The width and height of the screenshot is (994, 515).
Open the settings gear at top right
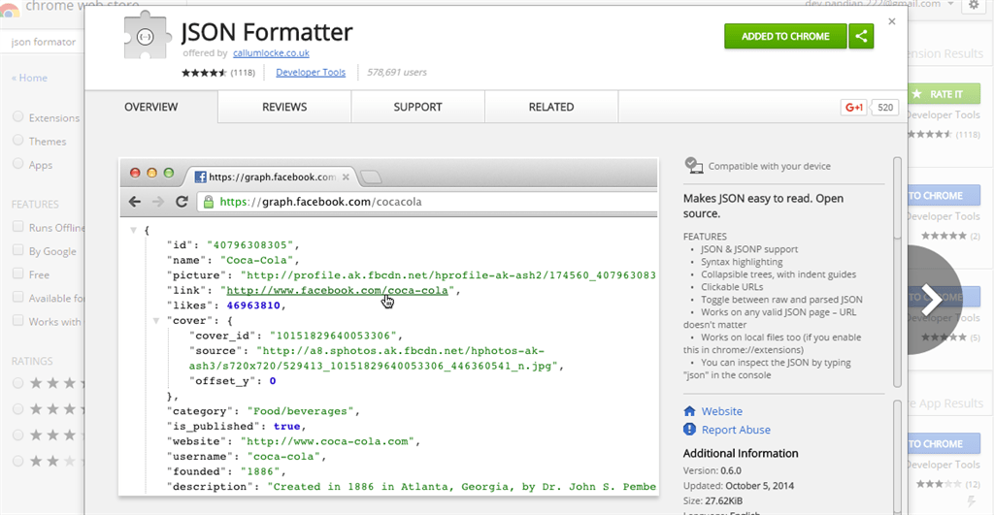(975, 5)
